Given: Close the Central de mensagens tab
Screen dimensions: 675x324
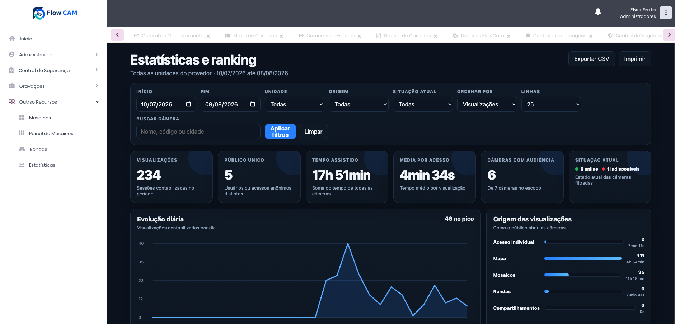Looking at the screenshot, I should 591,36.
